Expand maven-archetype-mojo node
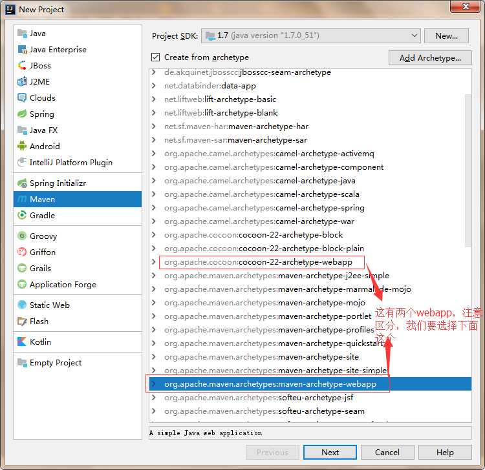The image size is (485, 470). click(154, 303)
